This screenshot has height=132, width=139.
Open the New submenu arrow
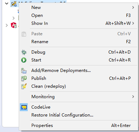click(133, 8)
